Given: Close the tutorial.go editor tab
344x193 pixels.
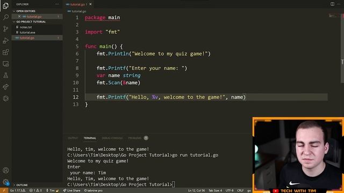Looking at the screenshot, I should 90,4.
